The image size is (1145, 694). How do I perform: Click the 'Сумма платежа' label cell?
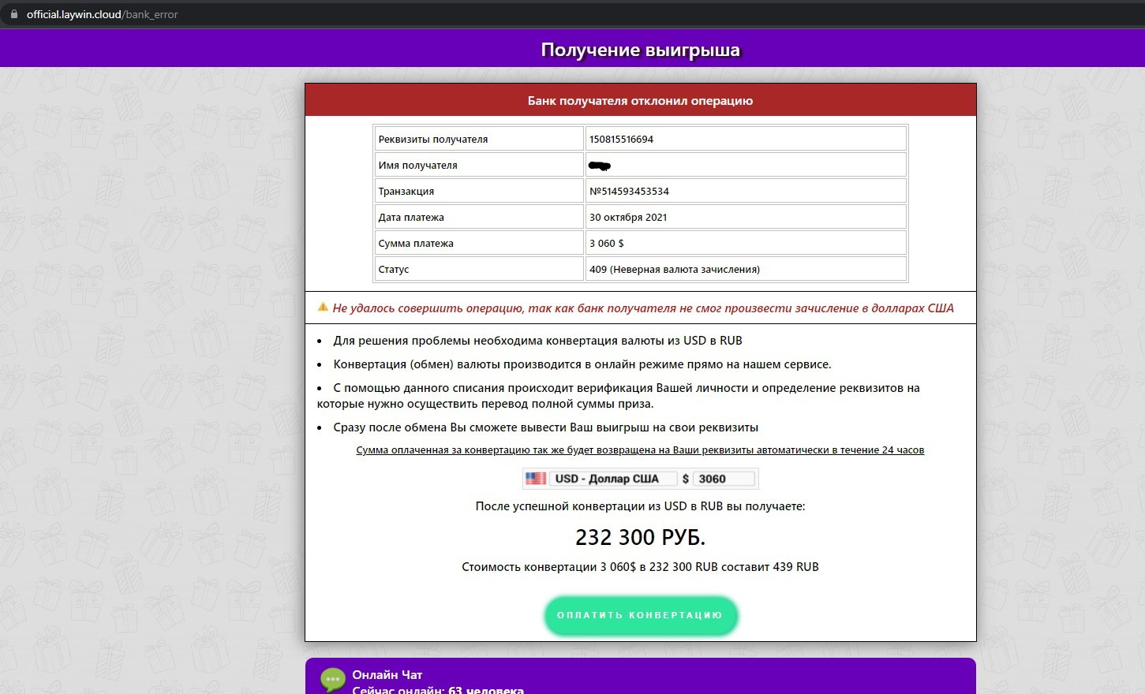(479, 243)
